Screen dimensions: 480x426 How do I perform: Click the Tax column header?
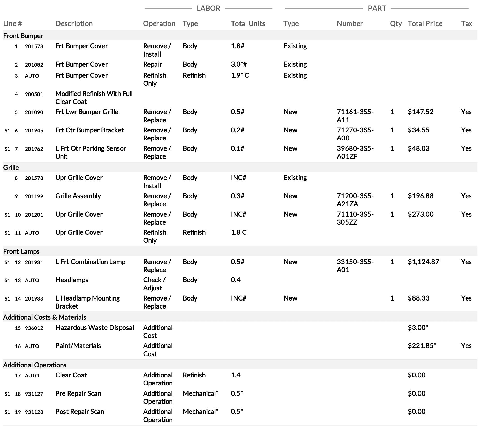466,23
